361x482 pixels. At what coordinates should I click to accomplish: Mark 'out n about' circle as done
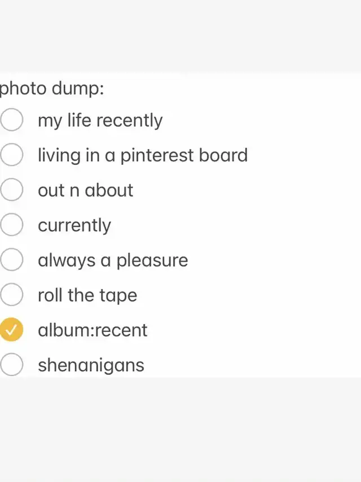(11, 190)
